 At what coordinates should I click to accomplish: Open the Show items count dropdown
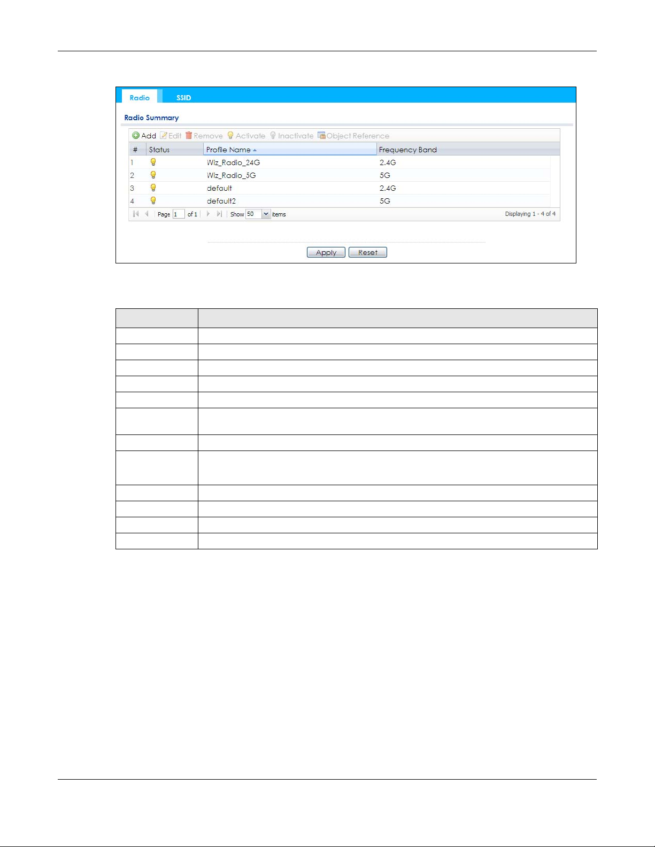(266, 214)
